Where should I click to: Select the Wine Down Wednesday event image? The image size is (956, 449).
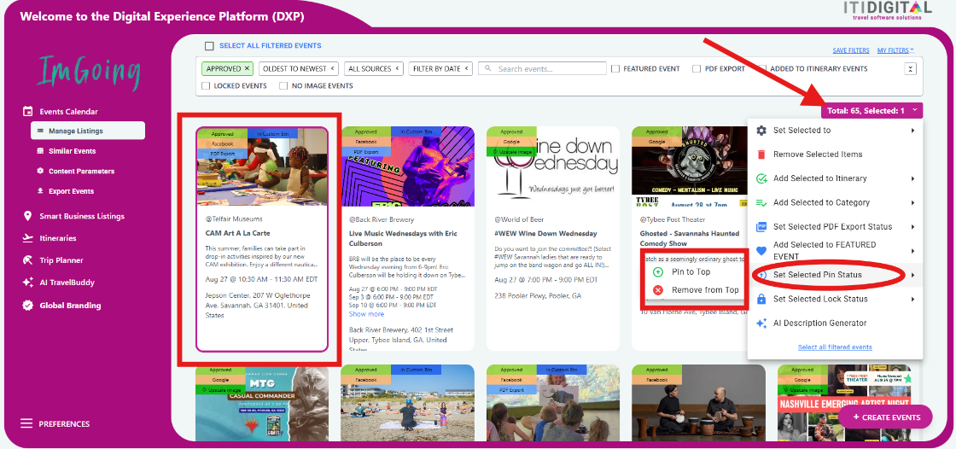(x=553, y=166)
